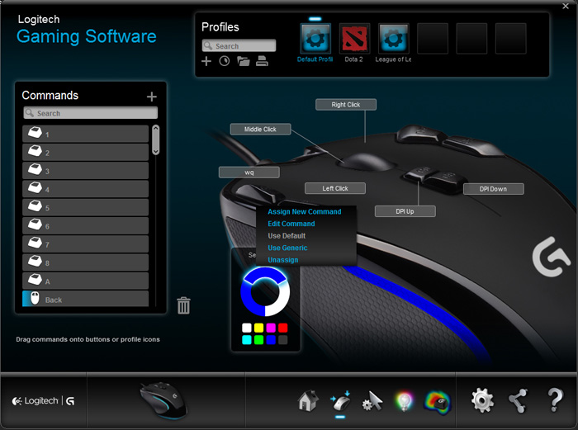Open the lighting settings bulb icon

405,401
